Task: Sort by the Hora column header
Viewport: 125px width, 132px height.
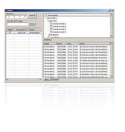Action: pos(73,44)
